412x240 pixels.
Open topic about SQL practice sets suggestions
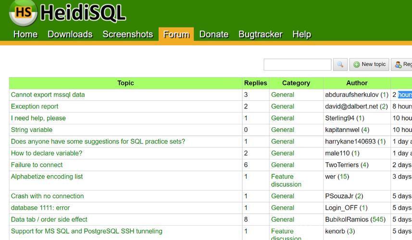point(98,142)
